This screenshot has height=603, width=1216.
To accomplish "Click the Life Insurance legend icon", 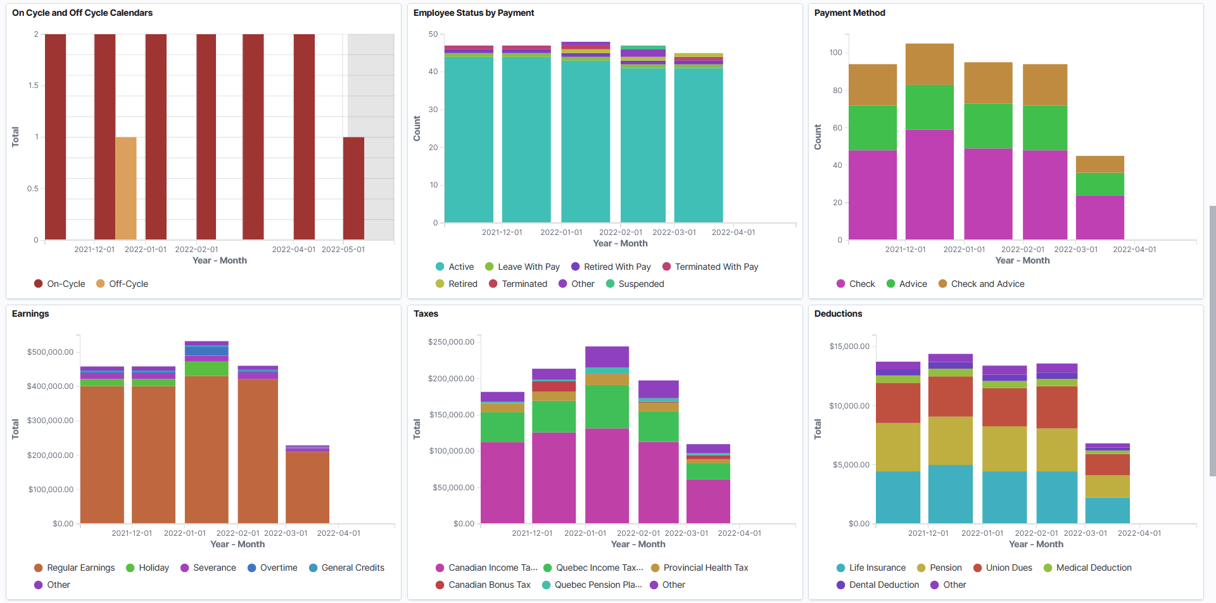I will (x=840, y=568).
